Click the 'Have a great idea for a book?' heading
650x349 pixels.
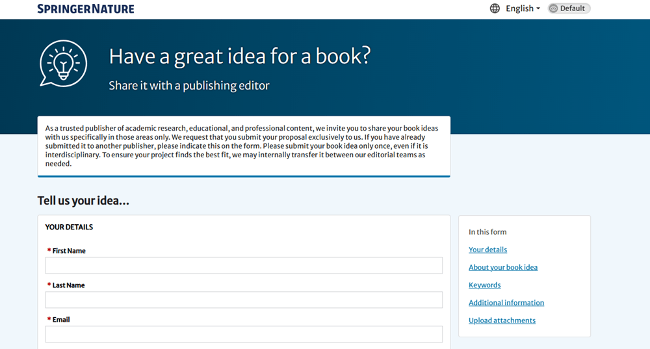click(240, 57)
